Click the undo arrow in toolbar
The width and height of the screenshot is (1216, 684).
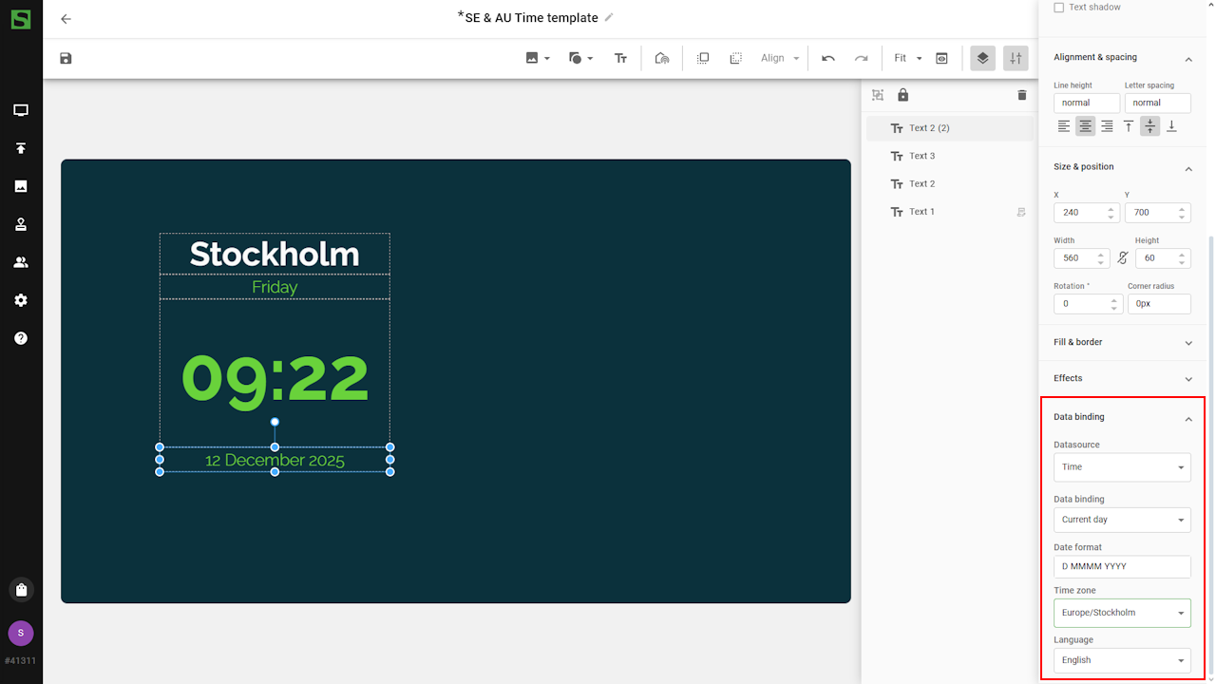click(828, 59)
